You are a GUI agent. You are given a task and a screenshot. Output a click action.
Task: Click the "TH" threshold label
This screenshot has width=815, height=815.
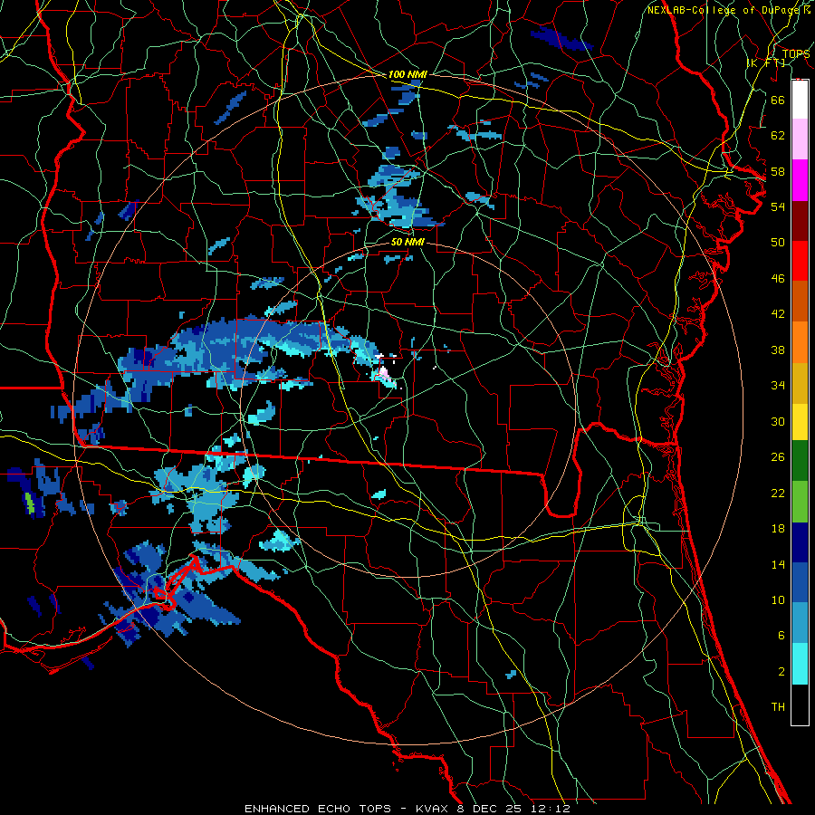pyautogui.click(x=778, y=706)
